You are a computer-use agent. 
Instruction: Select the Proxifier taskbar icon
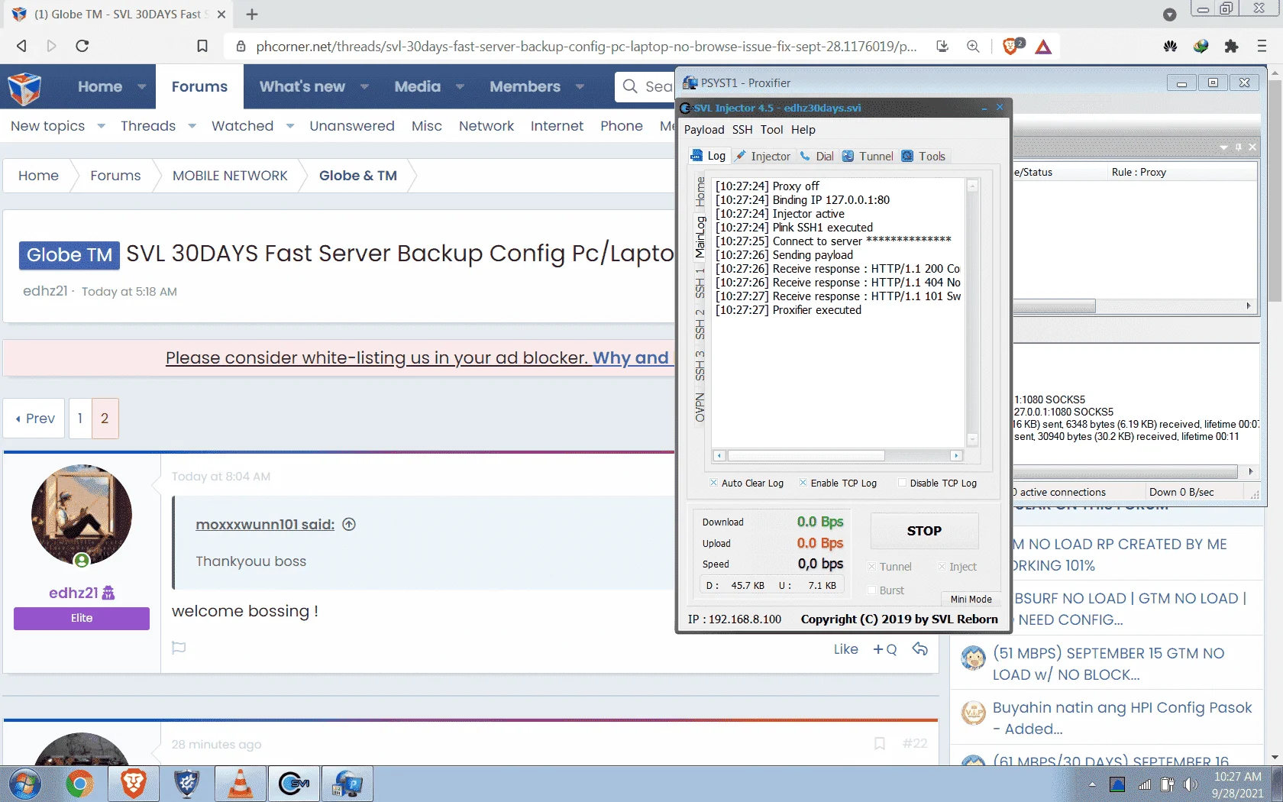pos(347,784)
